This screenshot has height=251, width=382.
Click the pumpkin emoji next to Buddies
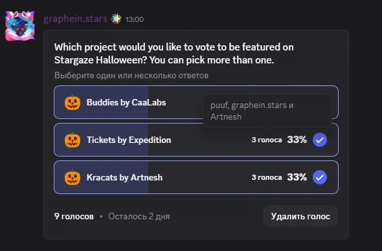pos(73,102)
